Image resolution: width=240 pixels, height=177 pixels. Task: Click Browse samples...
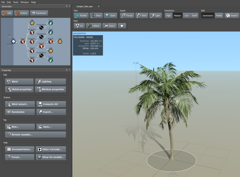(36, 135)
